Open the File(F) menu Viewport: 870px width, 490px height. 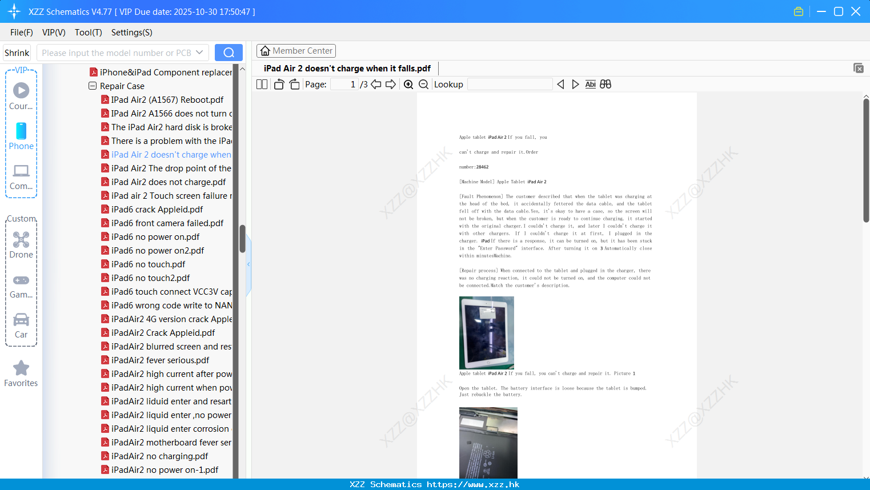tap(22, 33)
